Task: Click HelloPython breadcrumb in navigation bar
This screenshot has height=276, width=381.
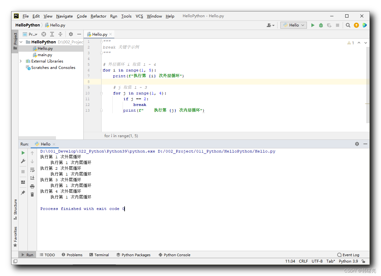Action: pos(27,25)
